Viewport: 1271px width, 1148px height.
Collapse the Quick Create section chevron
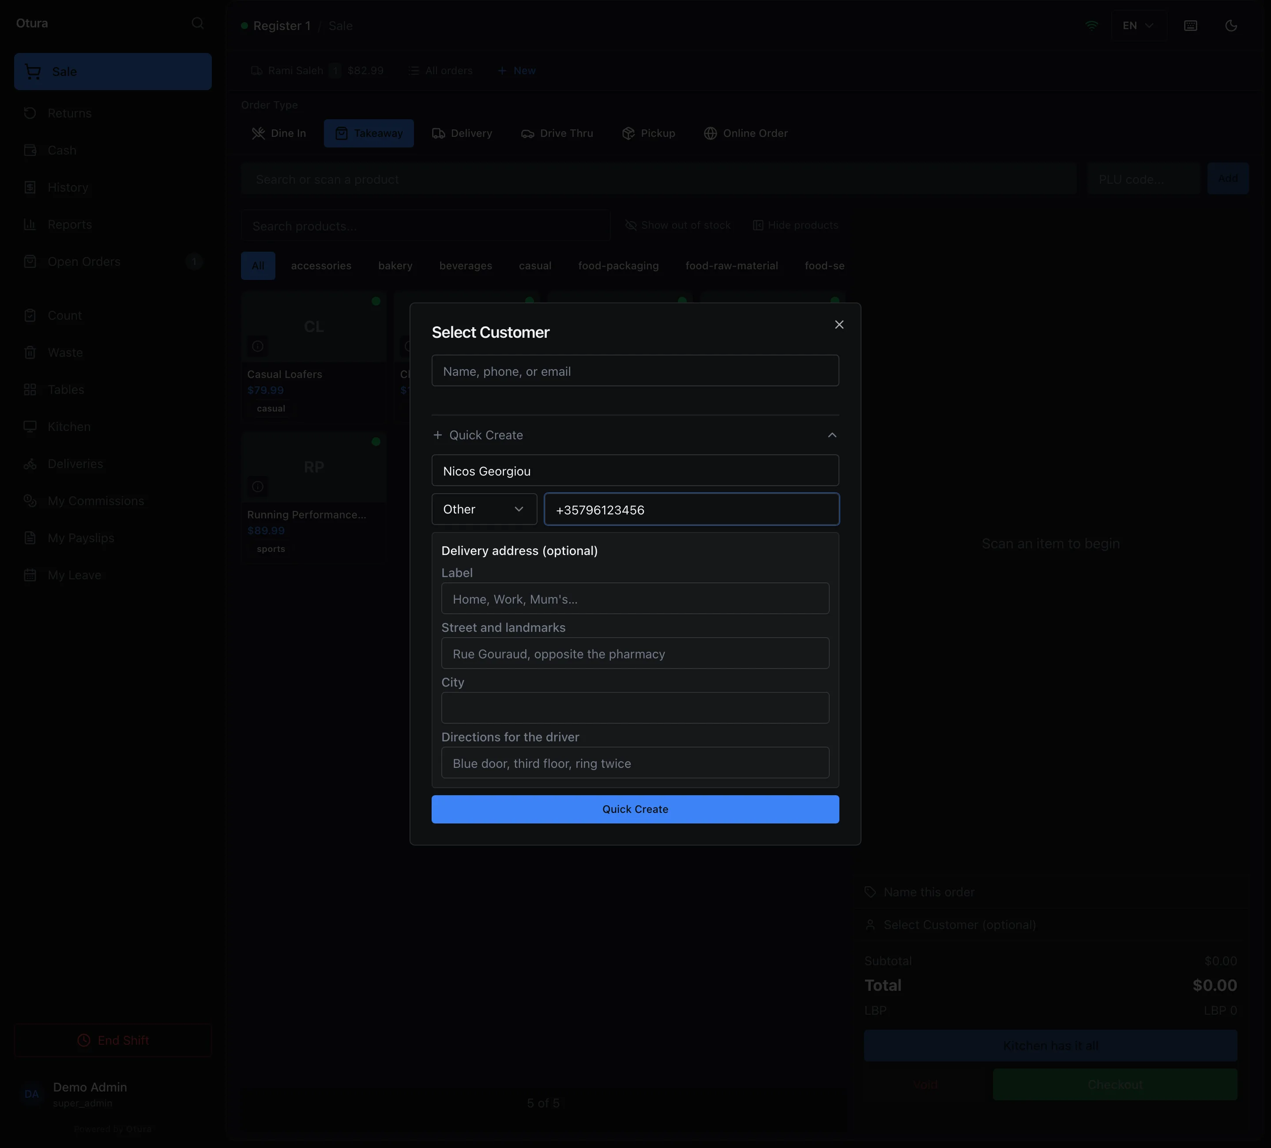click(832, 435)
